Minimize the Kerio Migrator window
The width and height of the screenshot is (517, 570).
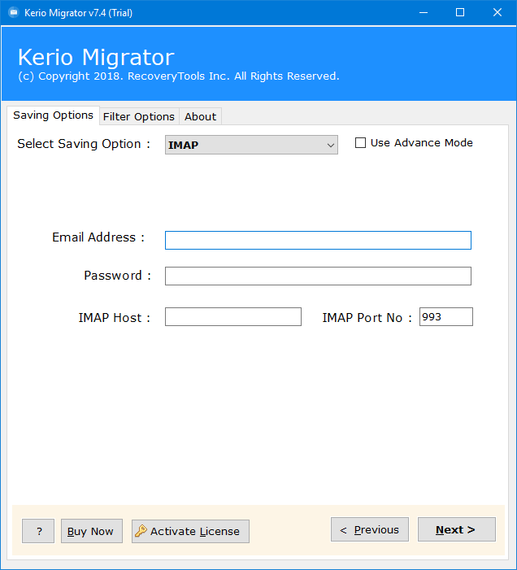[x=423, y=12]
